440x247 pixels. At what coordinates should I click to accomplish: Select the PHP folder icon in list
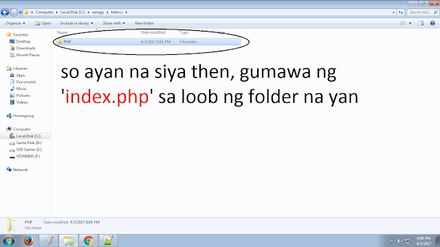(60, 42)
